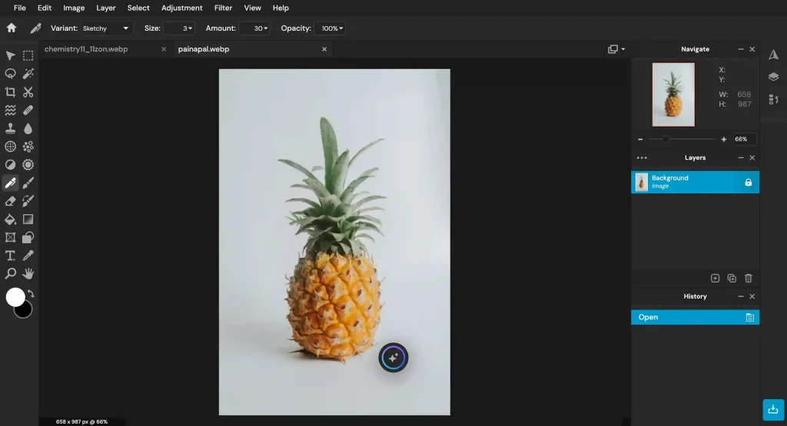This screenshot has height=426, width=787.
Task: Expand the brush Size dropdown
Action: pos(179,28)
